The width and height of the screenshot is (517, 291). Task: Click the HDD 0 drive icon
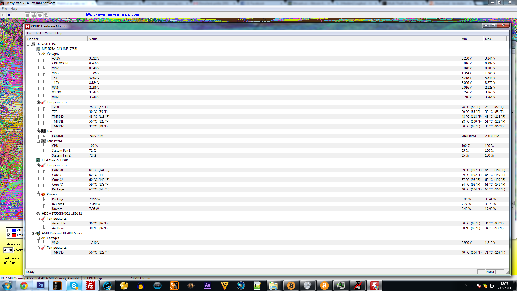coord(38,214)
